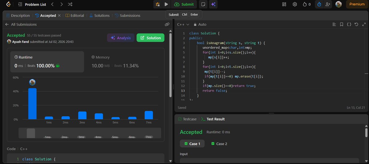Click the 'unordered_map<char,int>mp;' line

pyautogui.click(x=227, y=47)
